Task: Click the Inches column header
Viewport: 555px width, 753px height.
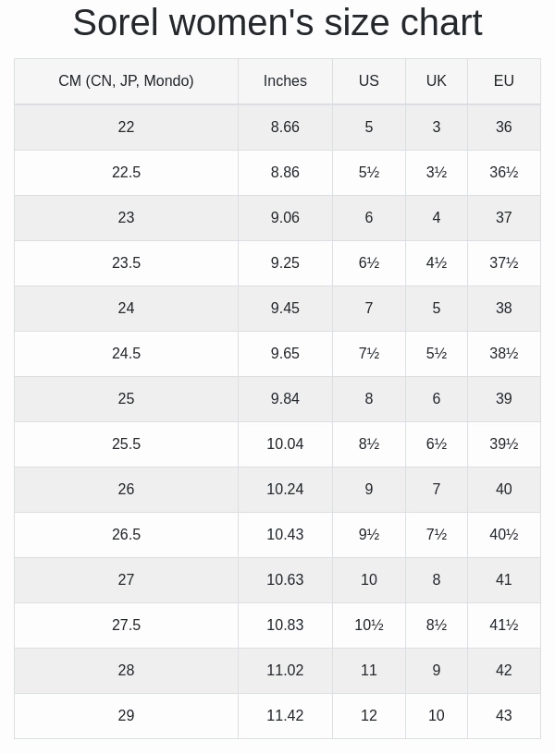Action: (x=285, y=81)
